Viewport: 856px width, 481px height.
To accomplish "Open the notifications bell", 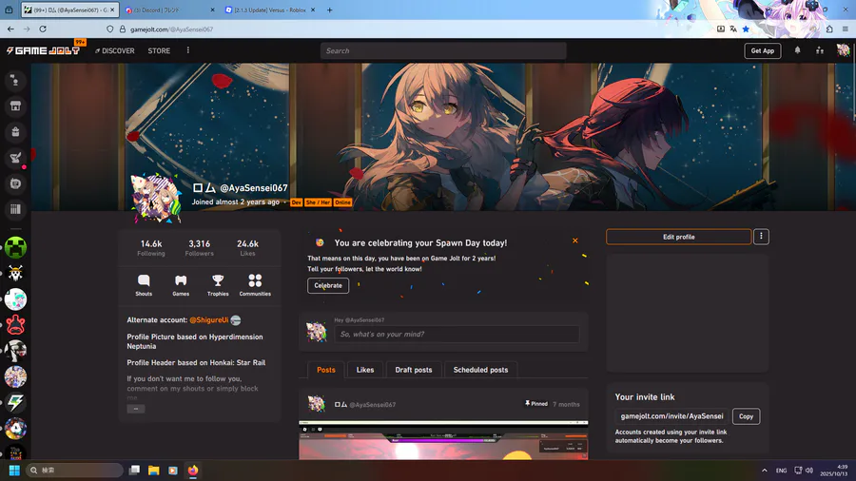I will coord(797,50).
